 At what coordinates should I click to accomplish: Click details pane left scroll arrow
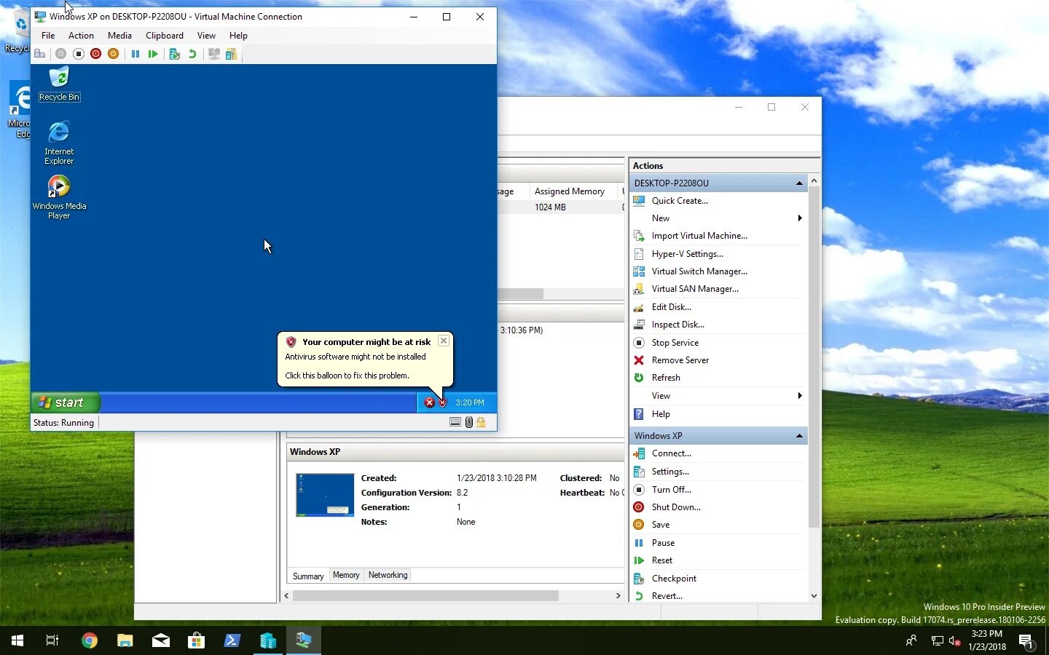point(286,595)
